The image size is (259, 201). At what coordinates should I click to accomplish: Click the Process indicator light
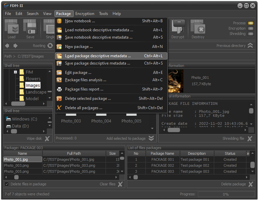pyautogui.click(x=251, y=23)
